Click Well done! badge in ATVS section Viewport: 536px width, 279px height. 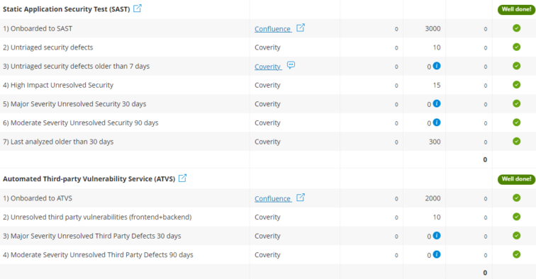point(517,179)
